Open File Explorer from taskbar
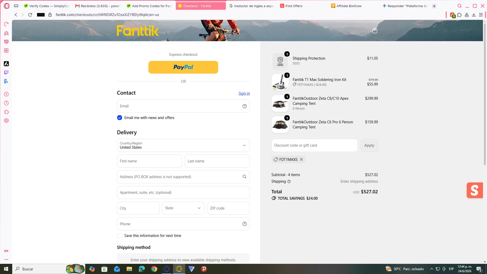Screen dimensions: 487x274 129,269
